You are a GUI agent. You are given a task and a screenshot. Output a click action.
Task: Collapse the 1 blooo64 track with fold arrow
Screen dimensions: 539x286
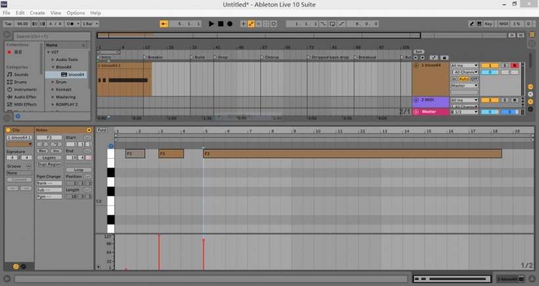pos(416,66)
